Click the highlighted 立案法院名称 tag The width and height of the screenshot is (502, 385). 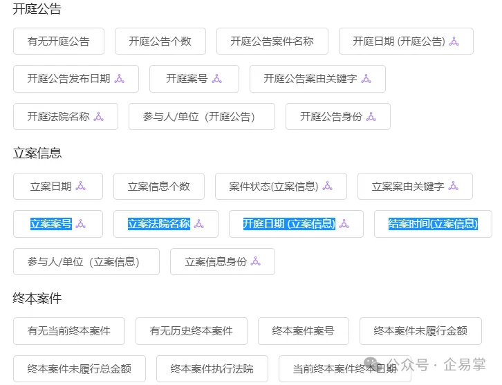point(166,224)
